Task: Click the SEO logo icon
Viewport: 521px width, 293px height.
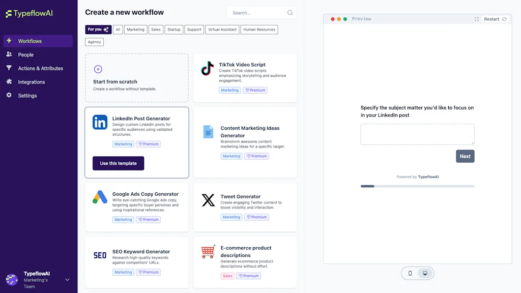Action: click(100, 255)
